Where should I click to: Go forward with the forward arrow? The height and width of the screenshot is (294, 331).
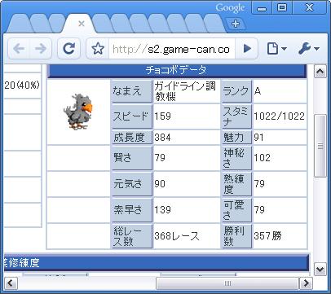pos(41,49)
